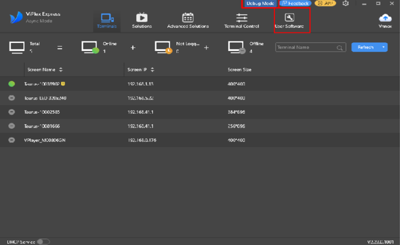Image resolution: width=400 pixels, height=245 pixels.
Task: Sort the list by Screen Name
Action: [60, 69]
